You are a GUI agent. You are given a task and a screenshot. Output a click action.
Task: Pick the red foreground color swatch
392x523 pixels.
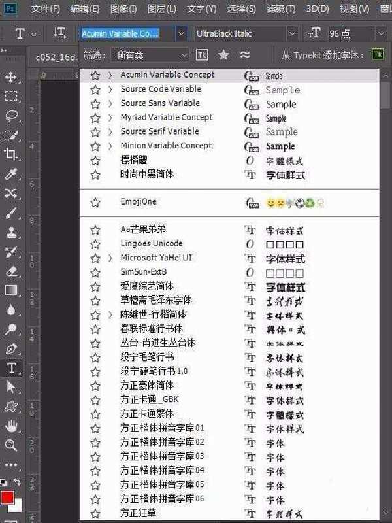pyautogui.click(x=7, y=498)
